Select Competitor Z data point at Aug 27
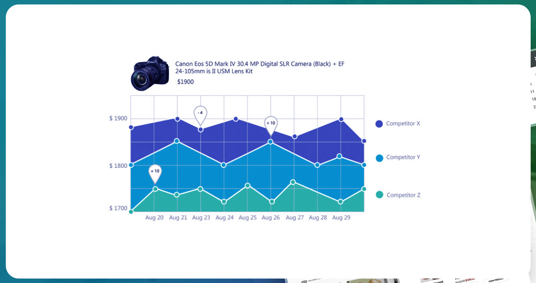The image size is (536, 283). [x=293, y=182]
